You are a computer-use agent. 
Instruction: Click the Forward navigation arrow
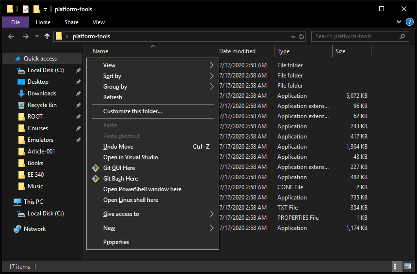[26, 36]
